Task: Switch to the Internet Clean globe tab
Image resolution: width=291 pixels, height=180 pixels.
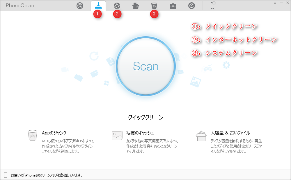Action: 117,6
